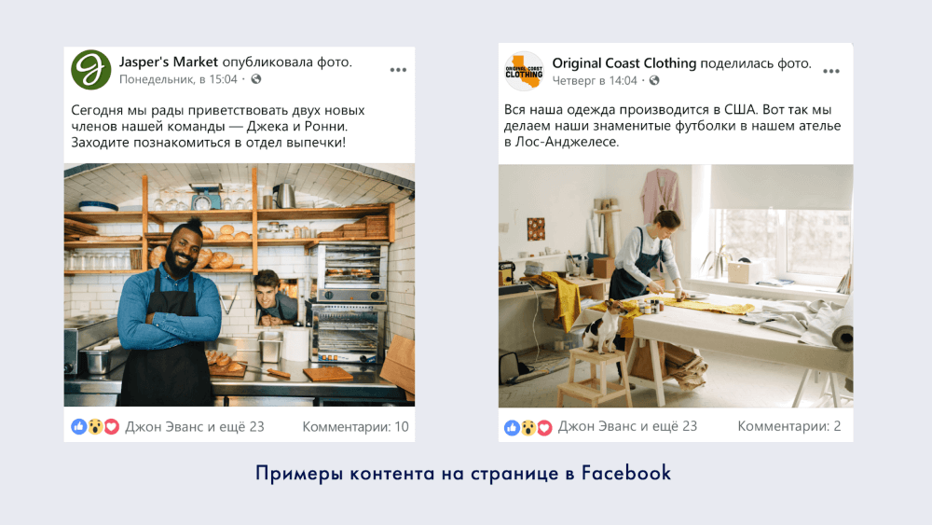Click the Love heart reaction under bakery photo
Viewport: 932px width, 525px height.
pos(111,426)
